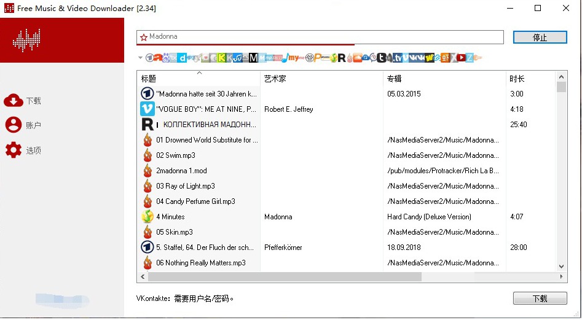Viewport: 582px width, 320px height.
Task: Click green icon beside '4 Minutes'
Action: pyautogui.click(x=147, y=217)
